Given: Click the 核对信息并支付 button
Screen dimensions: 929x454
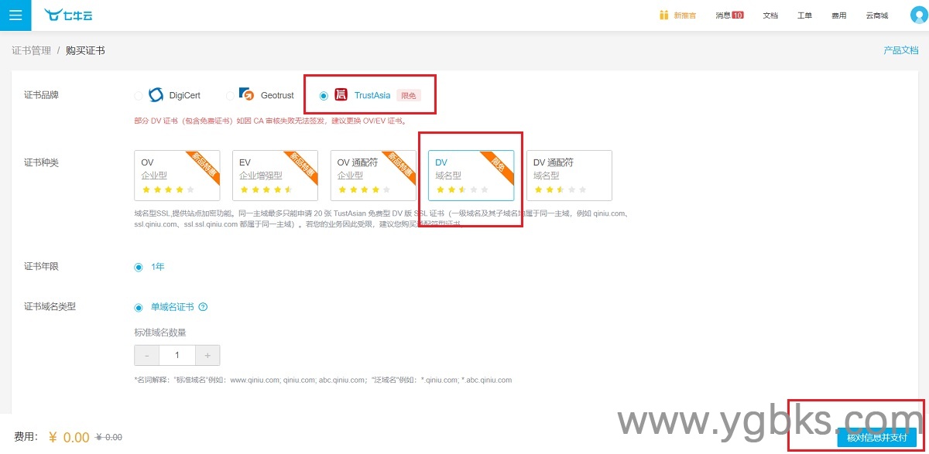Looking at the screenshot, I should click(876, 437).
